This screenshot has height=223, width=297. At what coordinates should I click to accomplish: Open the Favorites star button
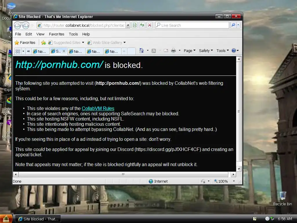tap(25, 42)
